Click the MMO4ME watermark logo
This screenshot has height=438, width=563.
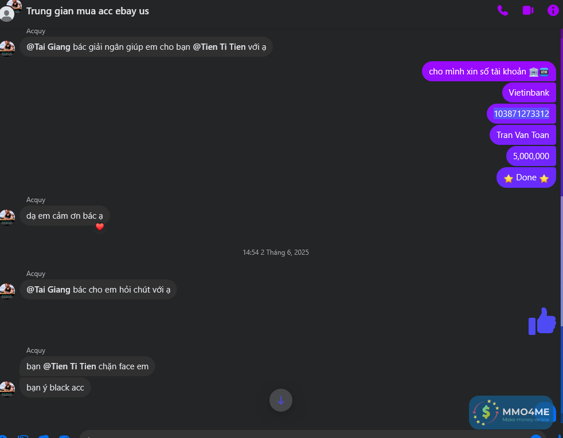pos(511,412)
